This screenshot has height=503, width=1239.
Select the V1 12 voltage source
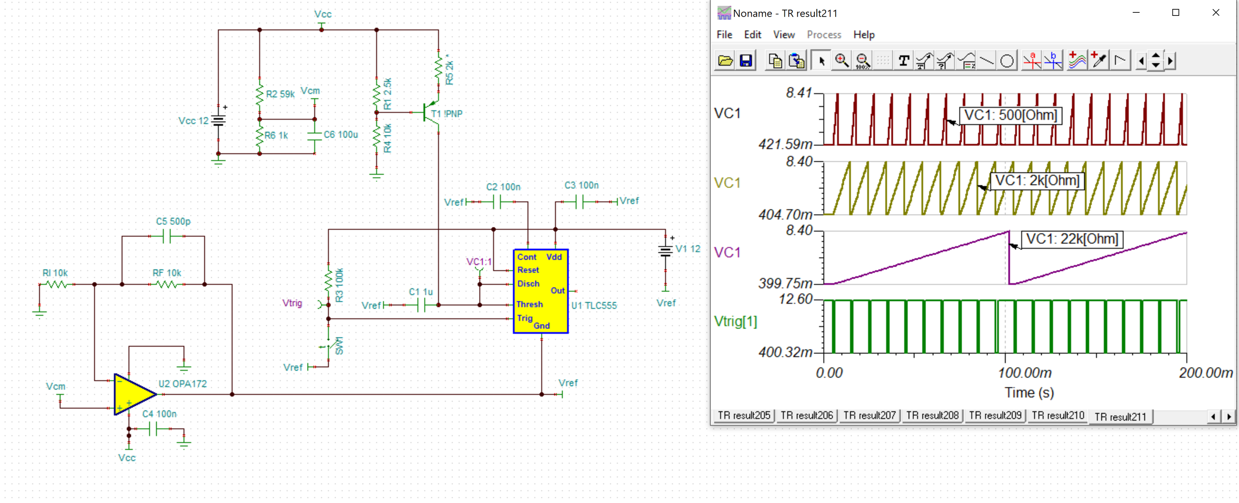[666, 250]
